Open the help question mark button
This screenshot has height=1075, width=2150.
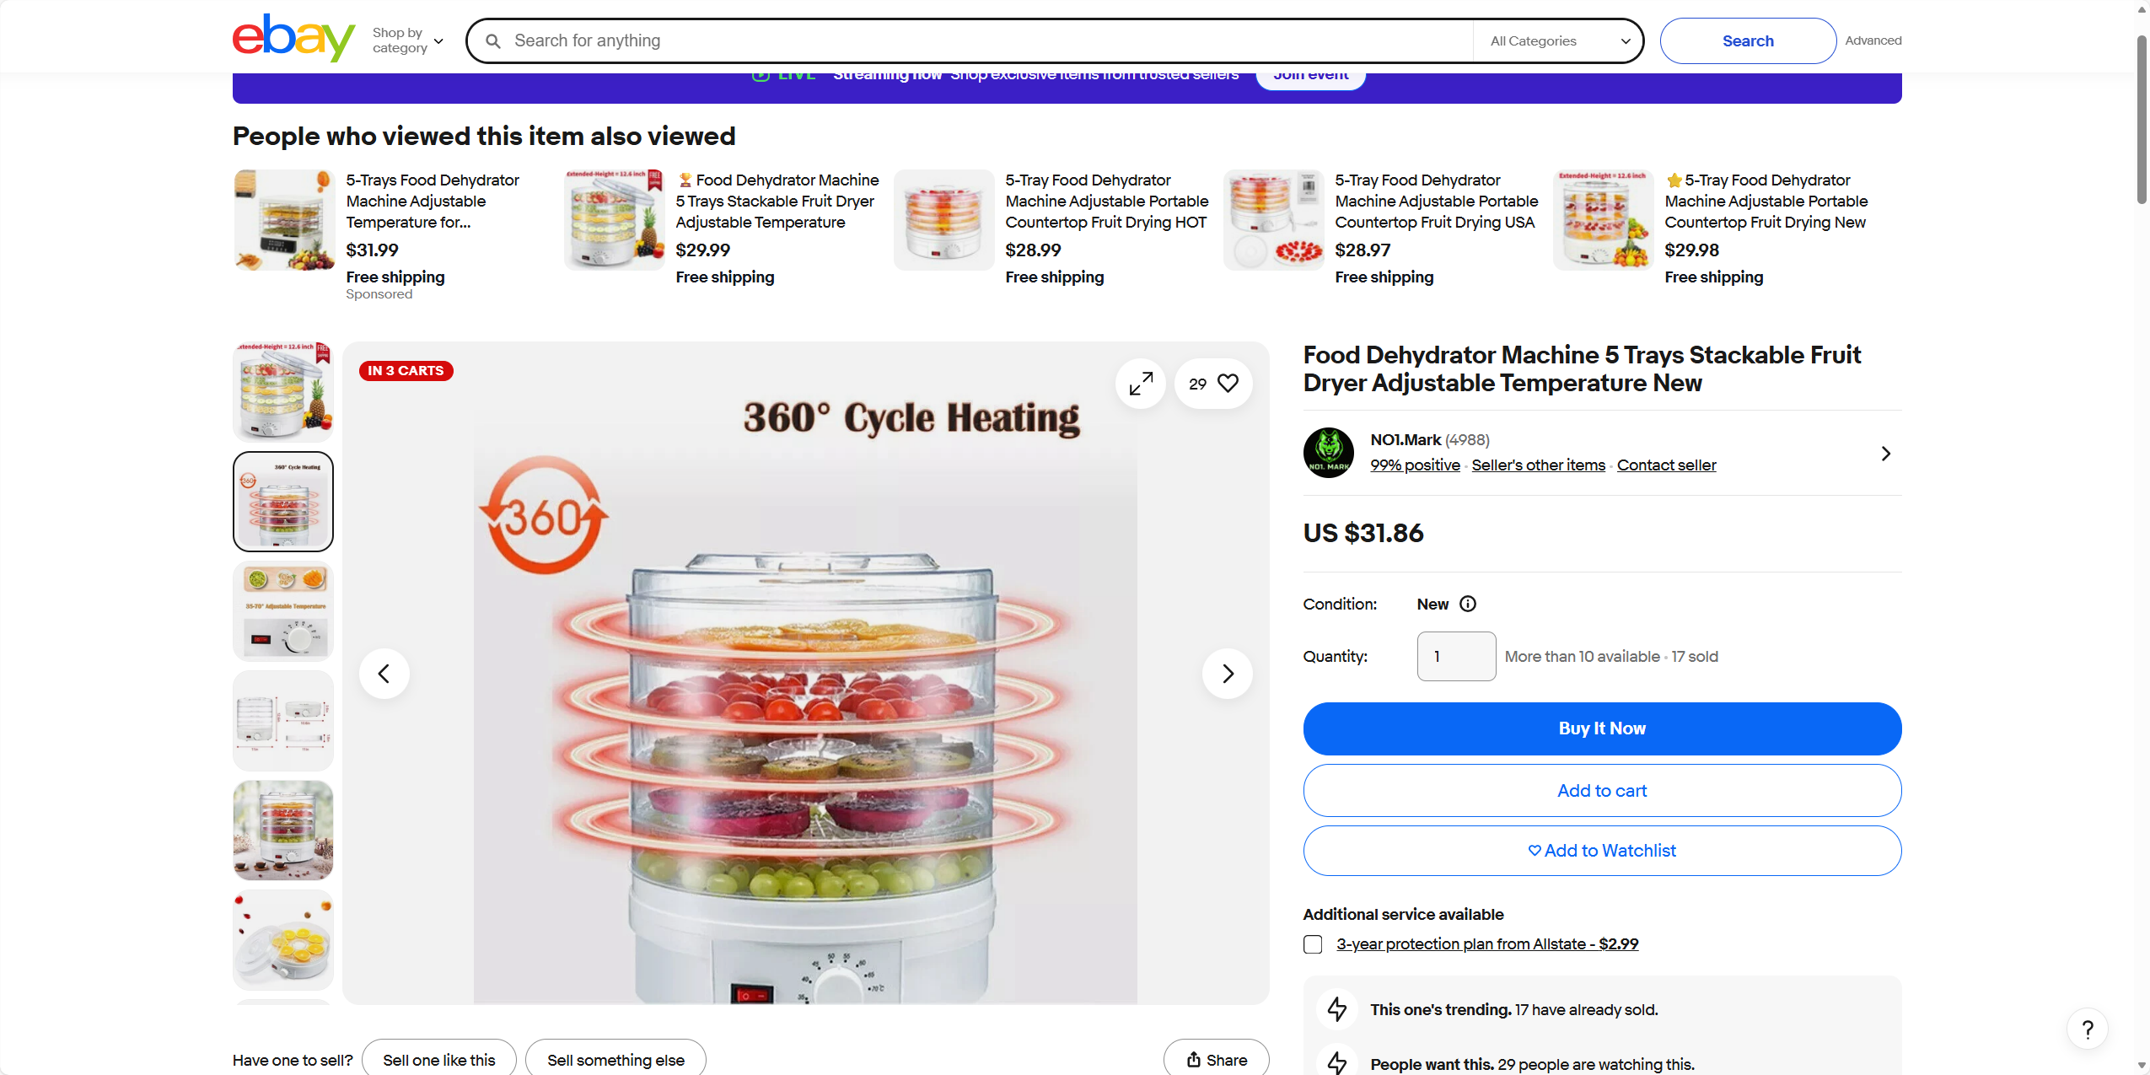[x=2087, y=1029]
